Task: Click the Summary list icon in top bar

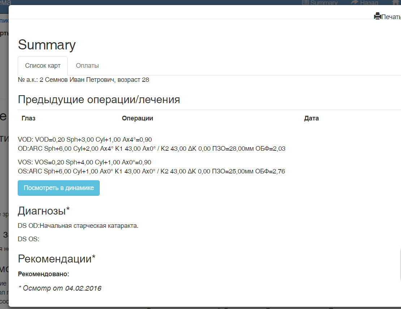Action: coord(305,3)
